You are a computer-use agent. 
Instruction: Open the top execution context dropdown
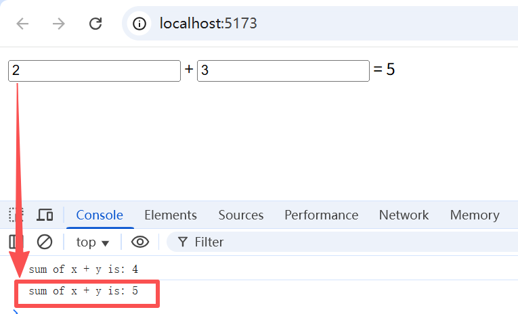(93, 242)
